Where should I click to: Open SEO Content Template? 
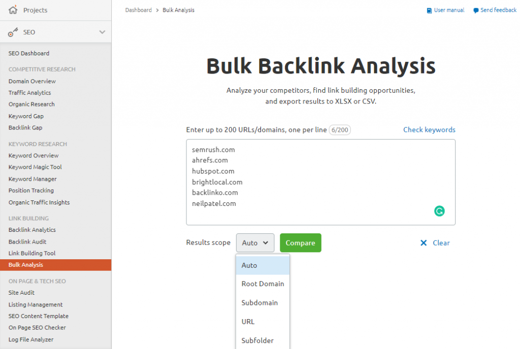tap(39, 316)
